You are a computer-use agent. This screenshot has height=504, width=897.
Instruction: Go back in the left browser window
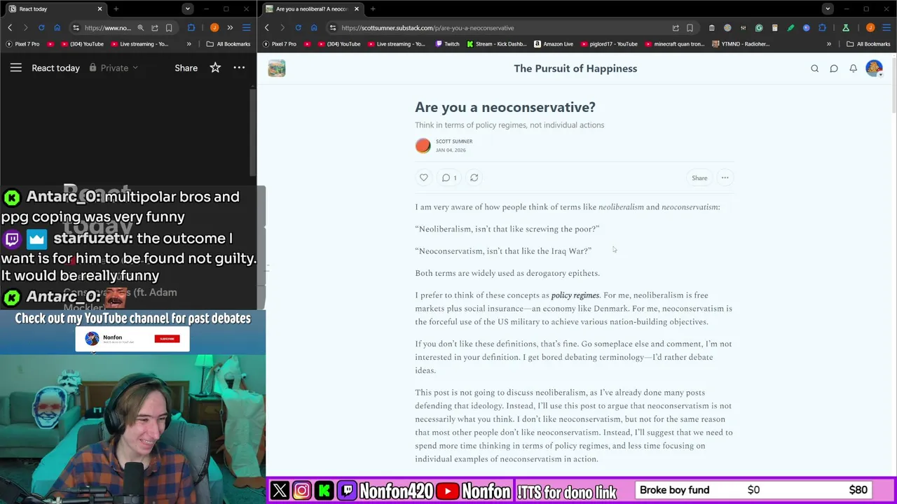click(10, 28)
